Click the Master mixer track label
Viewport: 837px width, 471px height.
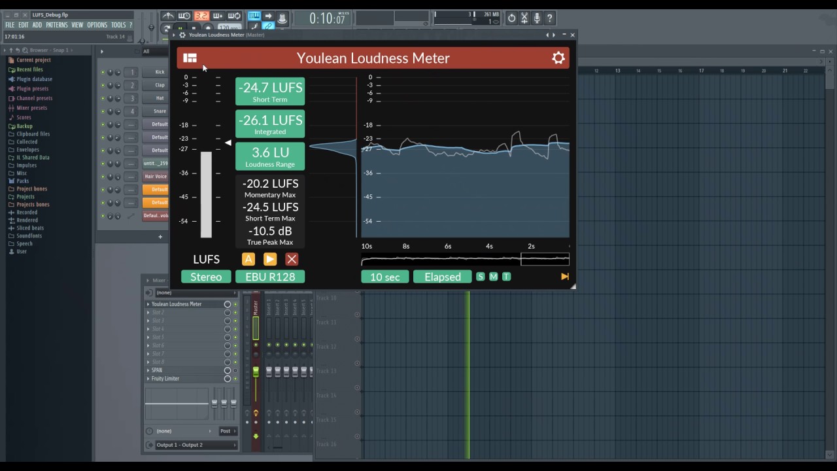point(256,307)
